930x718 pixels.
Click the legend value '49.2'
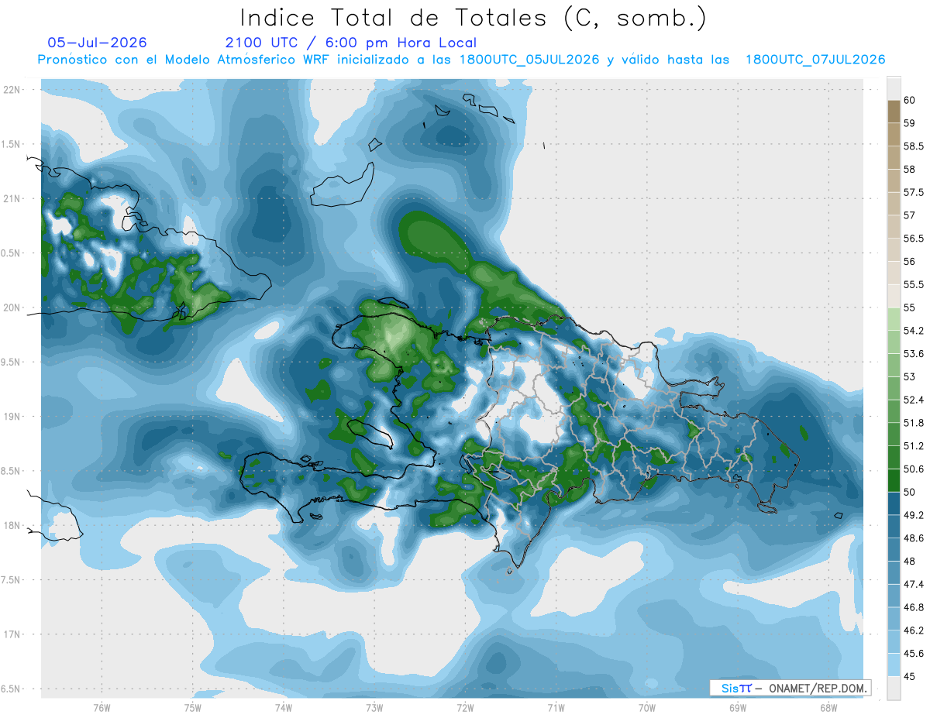click(913, 515)
